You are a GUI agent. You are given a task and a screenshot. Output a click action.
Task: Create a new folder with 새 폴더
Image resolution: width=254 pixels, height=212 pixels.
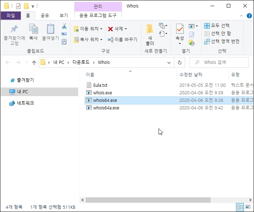[150, 35]
